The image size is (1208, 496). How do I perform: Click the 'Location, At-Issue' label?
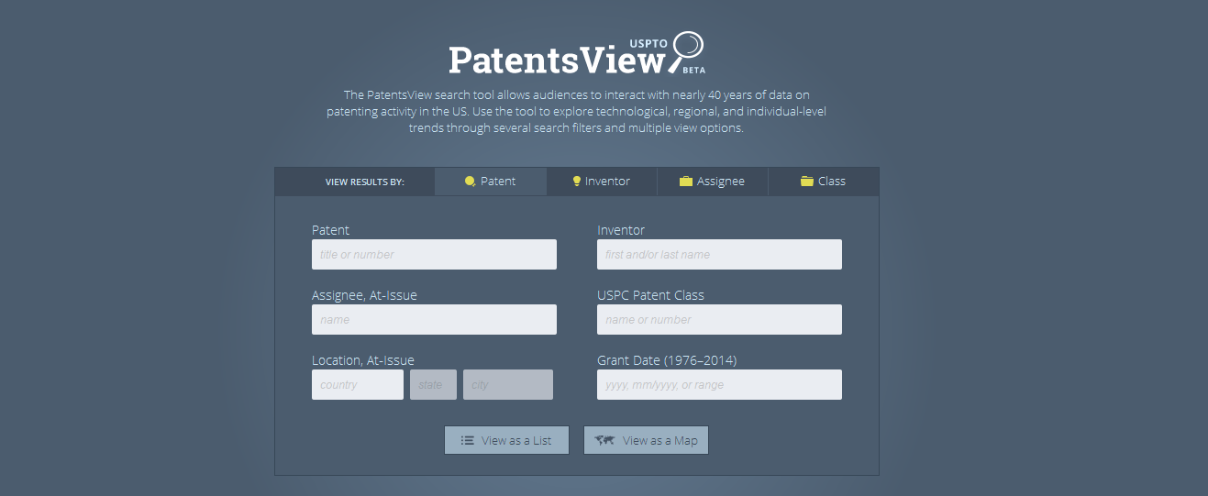click(x=363, y=360)
